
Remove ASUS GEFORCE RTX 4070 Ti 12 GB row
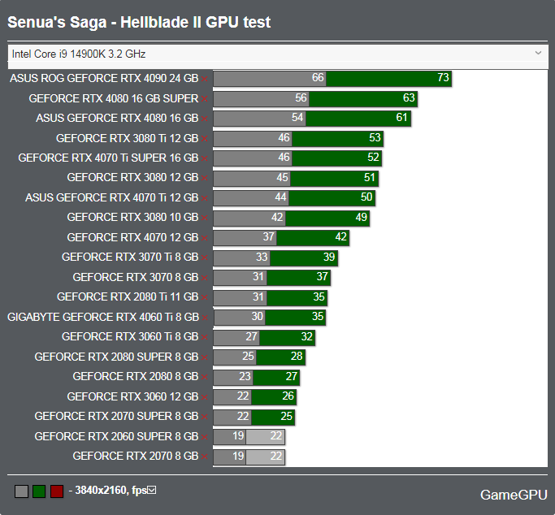tap(204, 198)
